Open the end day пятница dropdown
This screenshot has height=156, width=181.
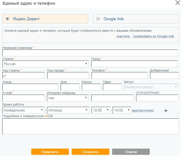[x=68, y=110]
